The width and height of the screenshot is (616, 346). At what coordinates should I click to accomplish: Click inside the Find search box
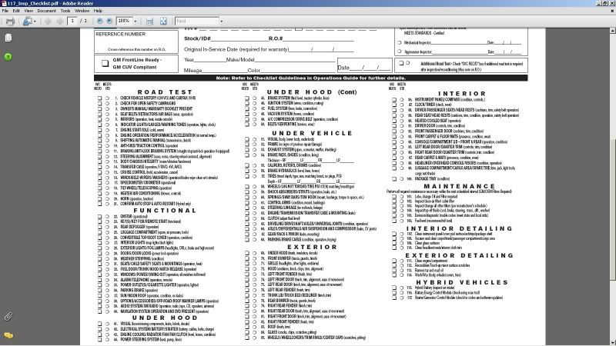pyautogui.click(x=197, y=21)
